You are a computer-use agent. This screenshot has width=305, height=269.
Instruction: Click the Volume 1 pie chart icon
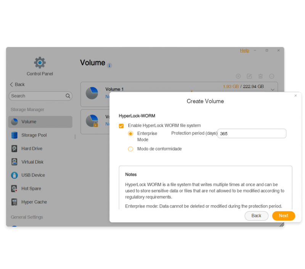(x=92, y=93)
